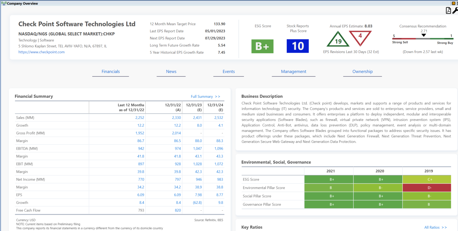This screenshot has height=231, width=458.
Task: Click the orange icon in title bar
Action: pyautogui.click(x=453, y=3)
